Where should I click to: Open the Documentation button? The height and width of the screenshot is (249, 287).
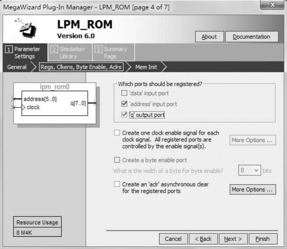pos(252,37)
